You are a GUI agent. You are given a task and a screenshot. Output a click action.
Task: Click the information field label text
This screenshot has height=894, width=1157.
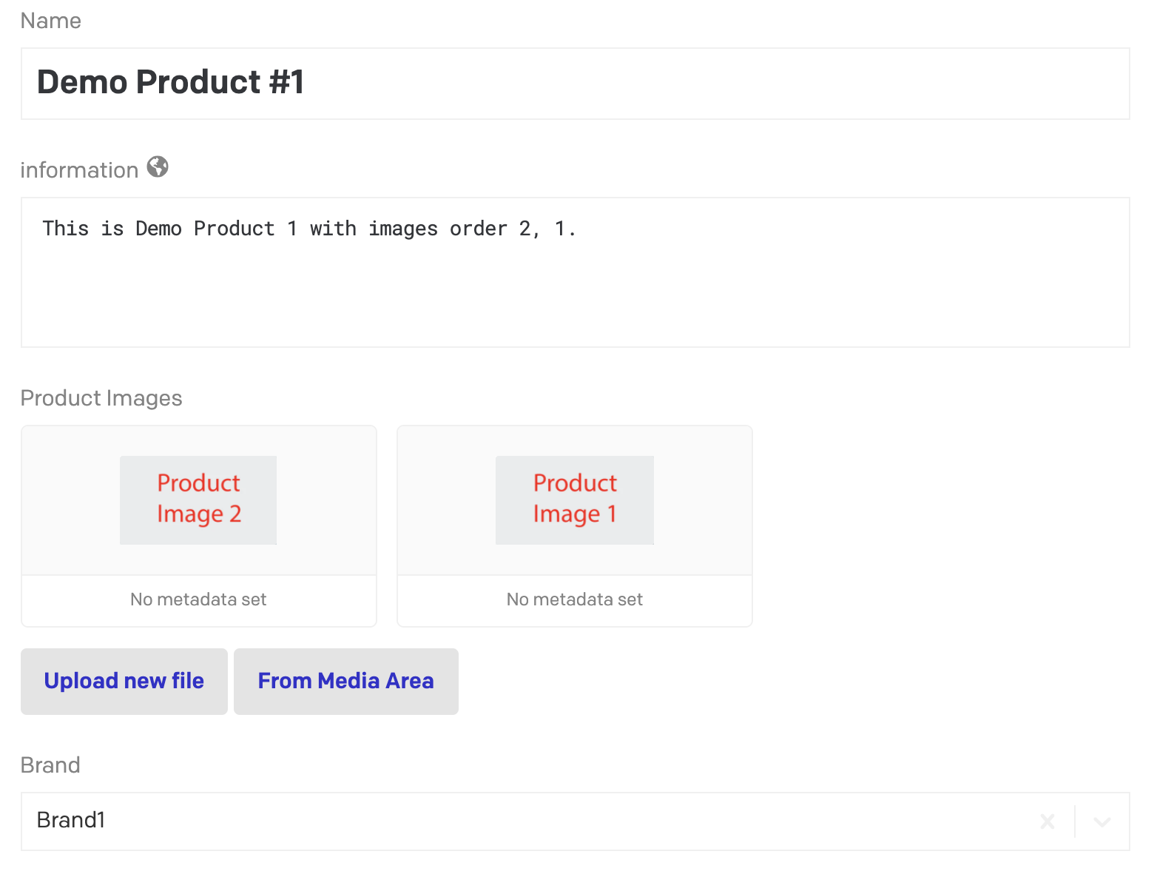click(x=79, y=170)
